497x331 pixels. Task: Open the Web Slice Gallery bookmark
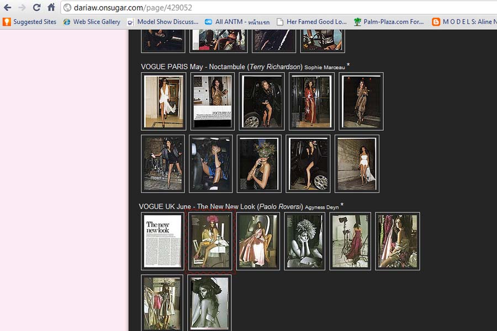point(92,22)
